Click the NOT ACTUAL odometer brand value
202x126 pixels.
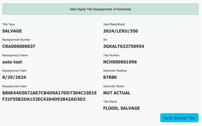117,93
